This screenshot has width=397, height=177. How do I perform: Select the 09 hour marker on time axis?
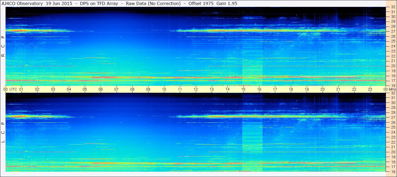148,89
